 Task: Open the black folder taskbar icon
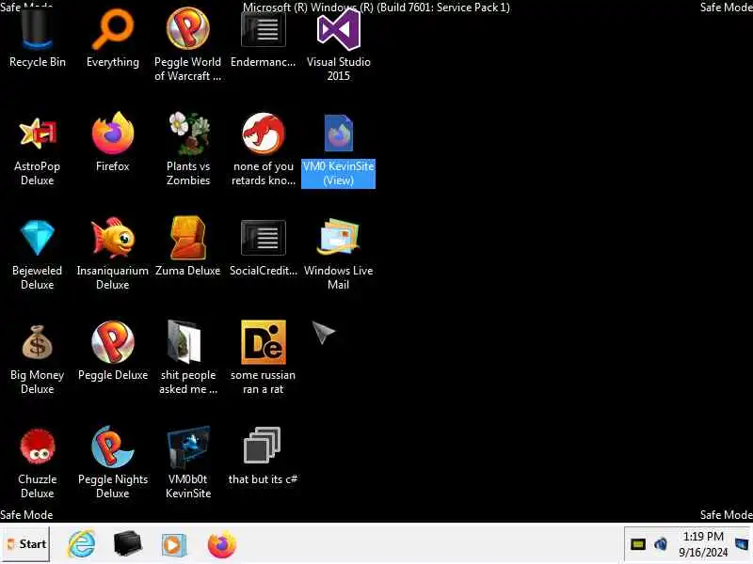point(128,544)
